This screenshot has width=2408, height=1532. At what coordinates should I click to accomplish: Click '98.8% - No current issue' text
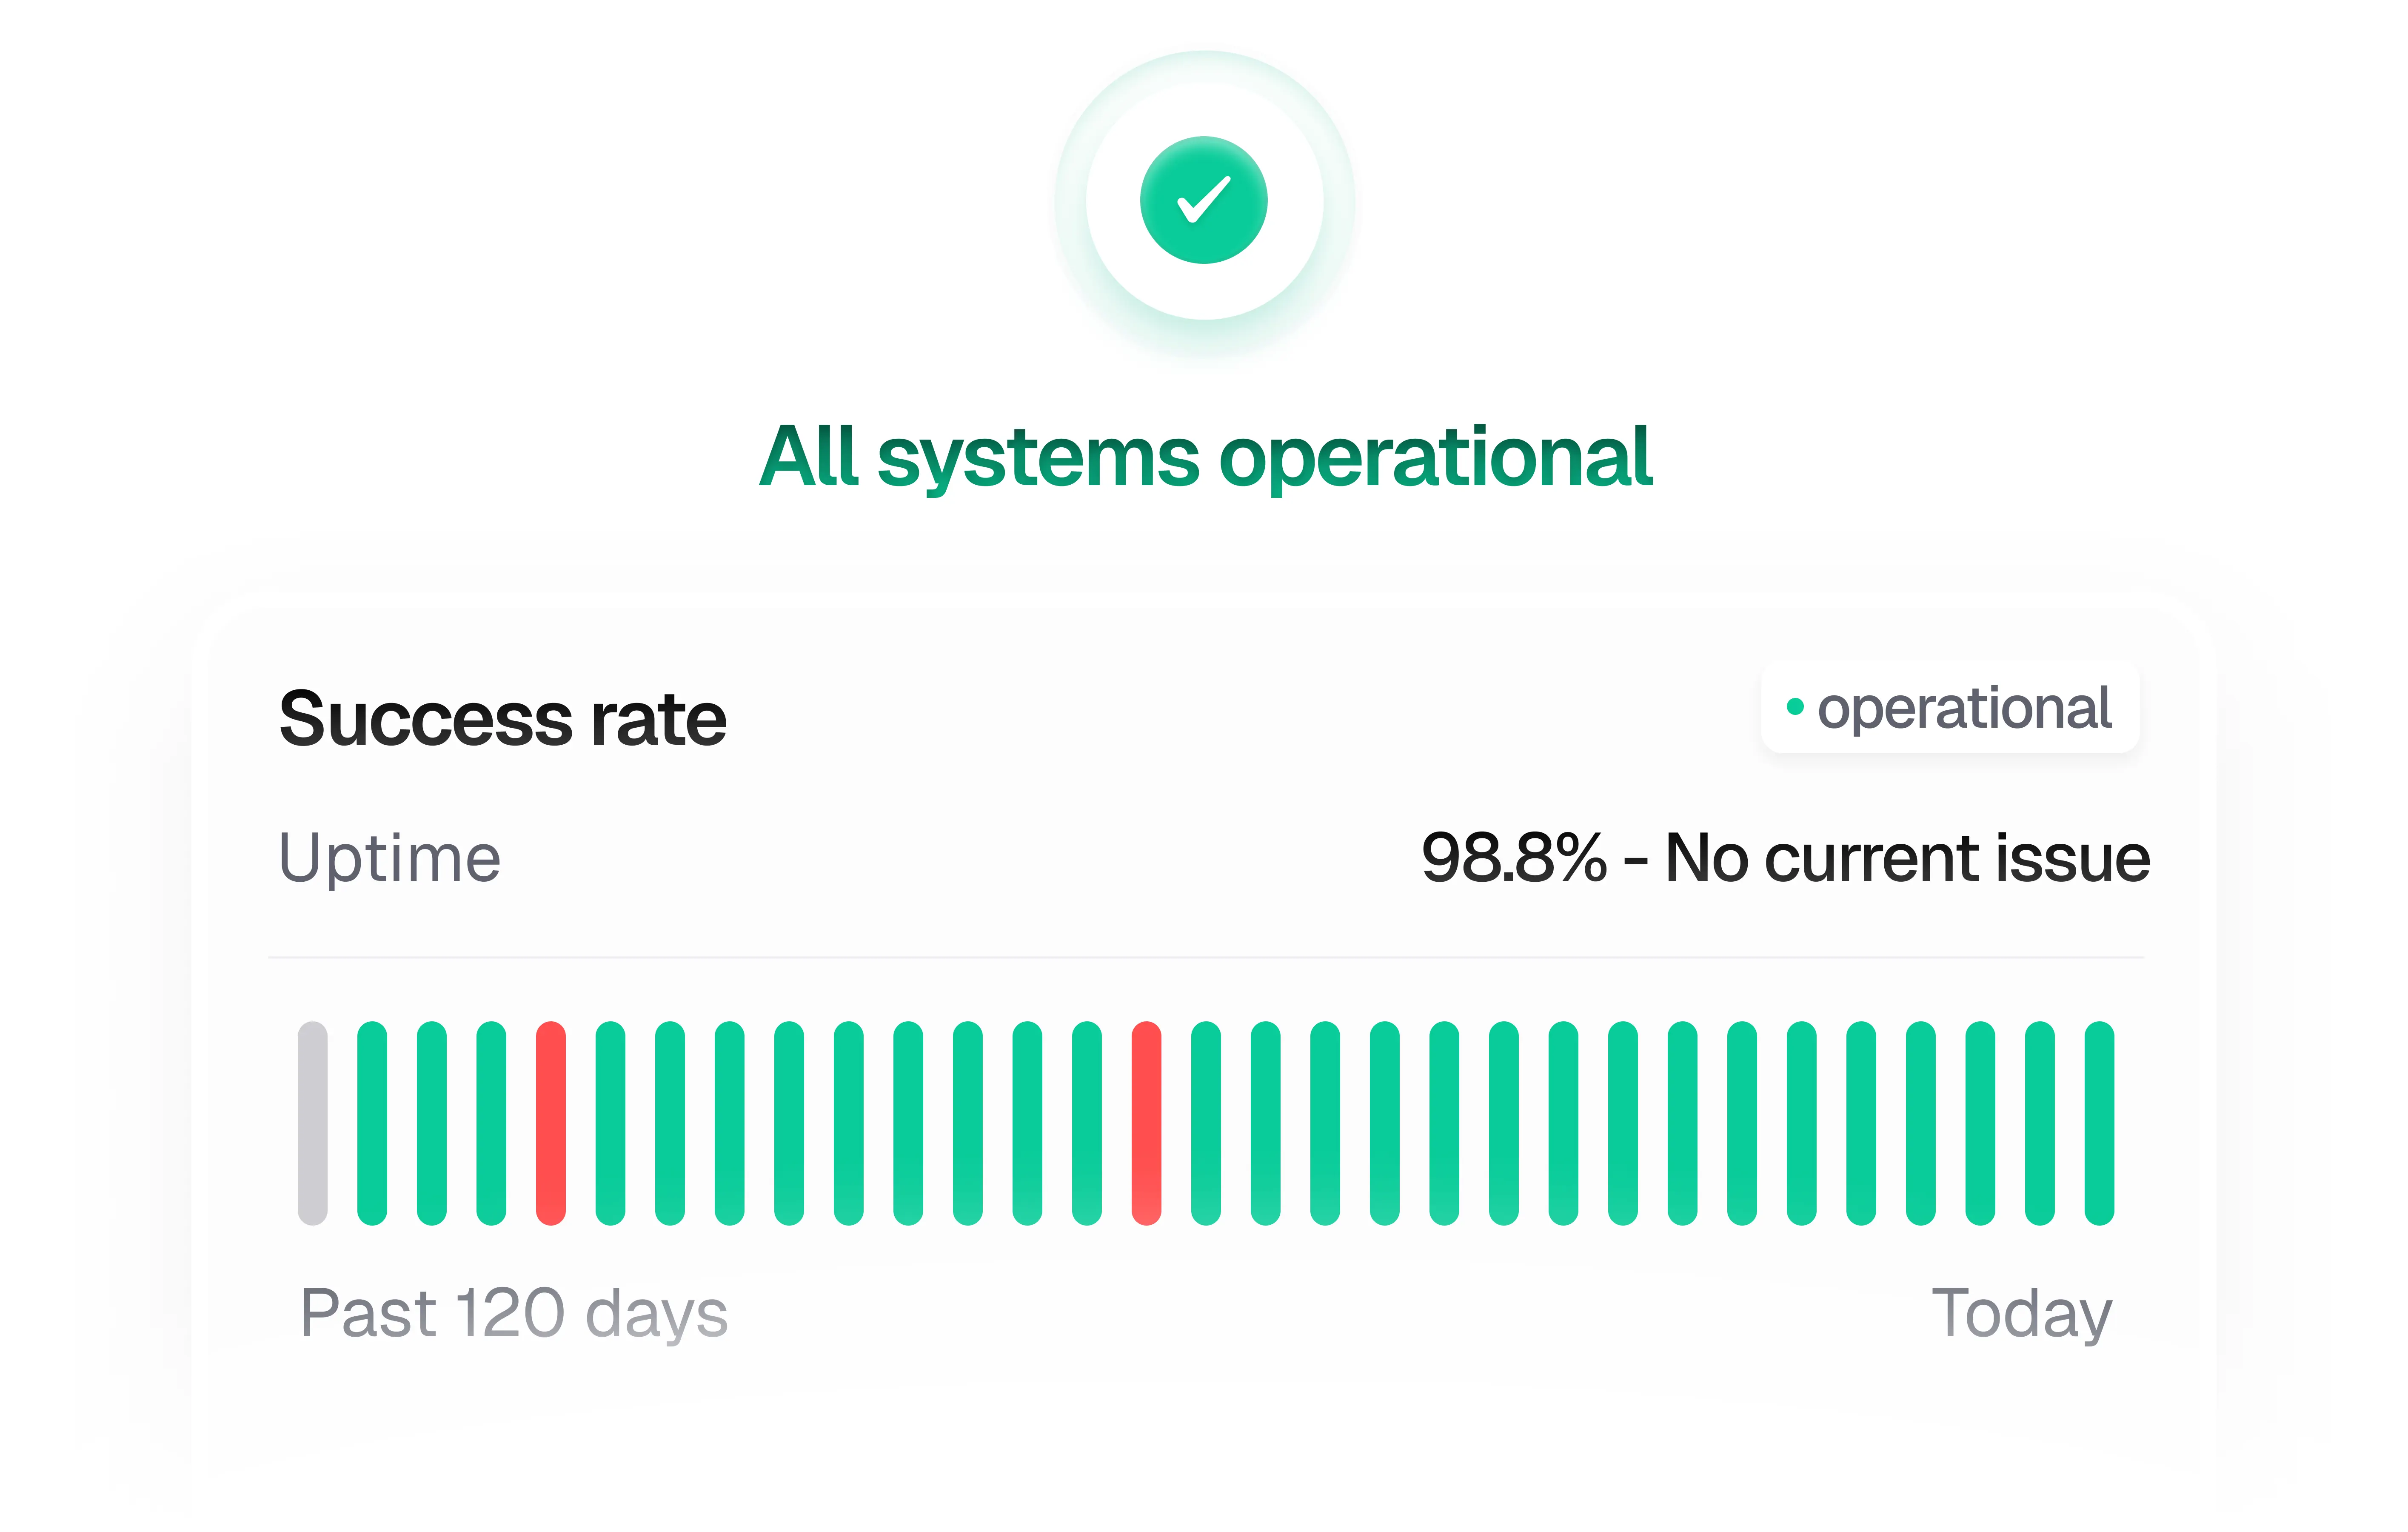(1785, 858)
